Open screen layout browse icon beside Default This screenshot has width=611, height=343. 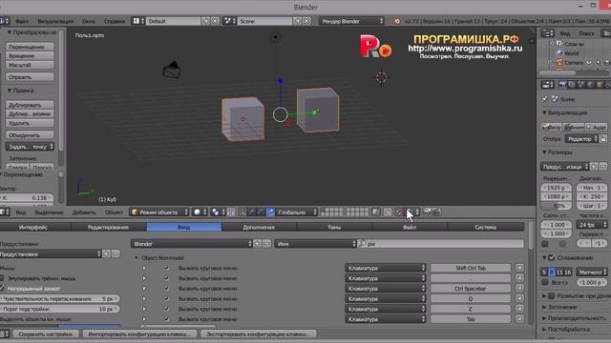[138, 21]
